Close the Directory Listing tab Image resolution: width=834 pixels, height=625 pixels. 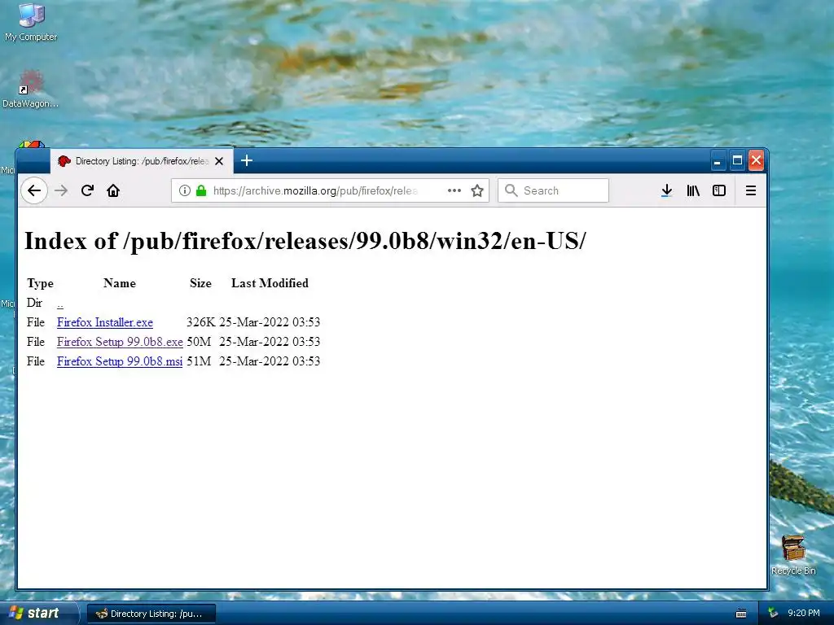click(x=218, y=161)
